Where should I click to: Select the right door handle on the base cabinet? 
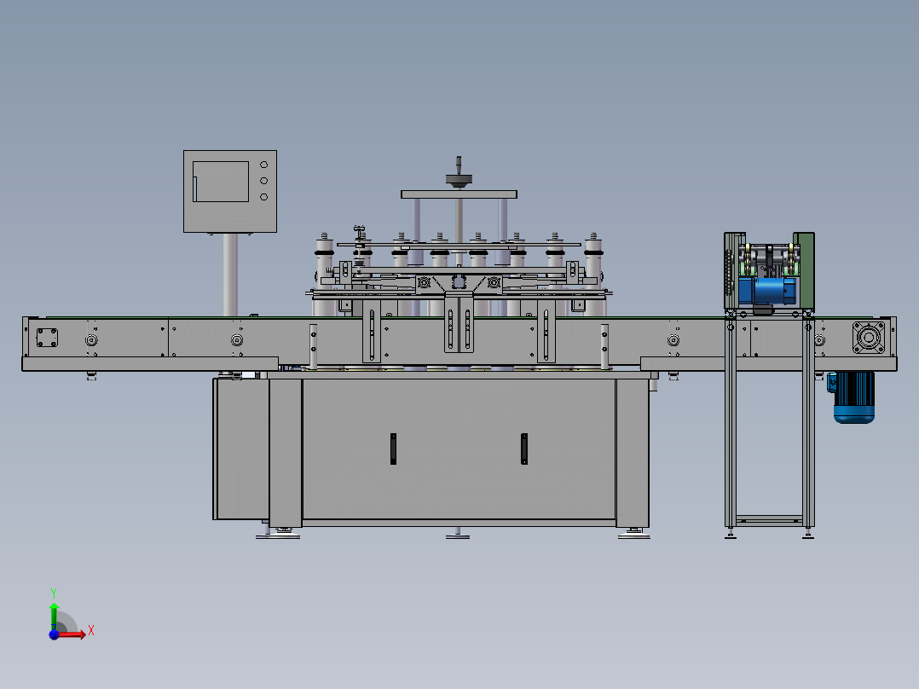click(524, 449)
